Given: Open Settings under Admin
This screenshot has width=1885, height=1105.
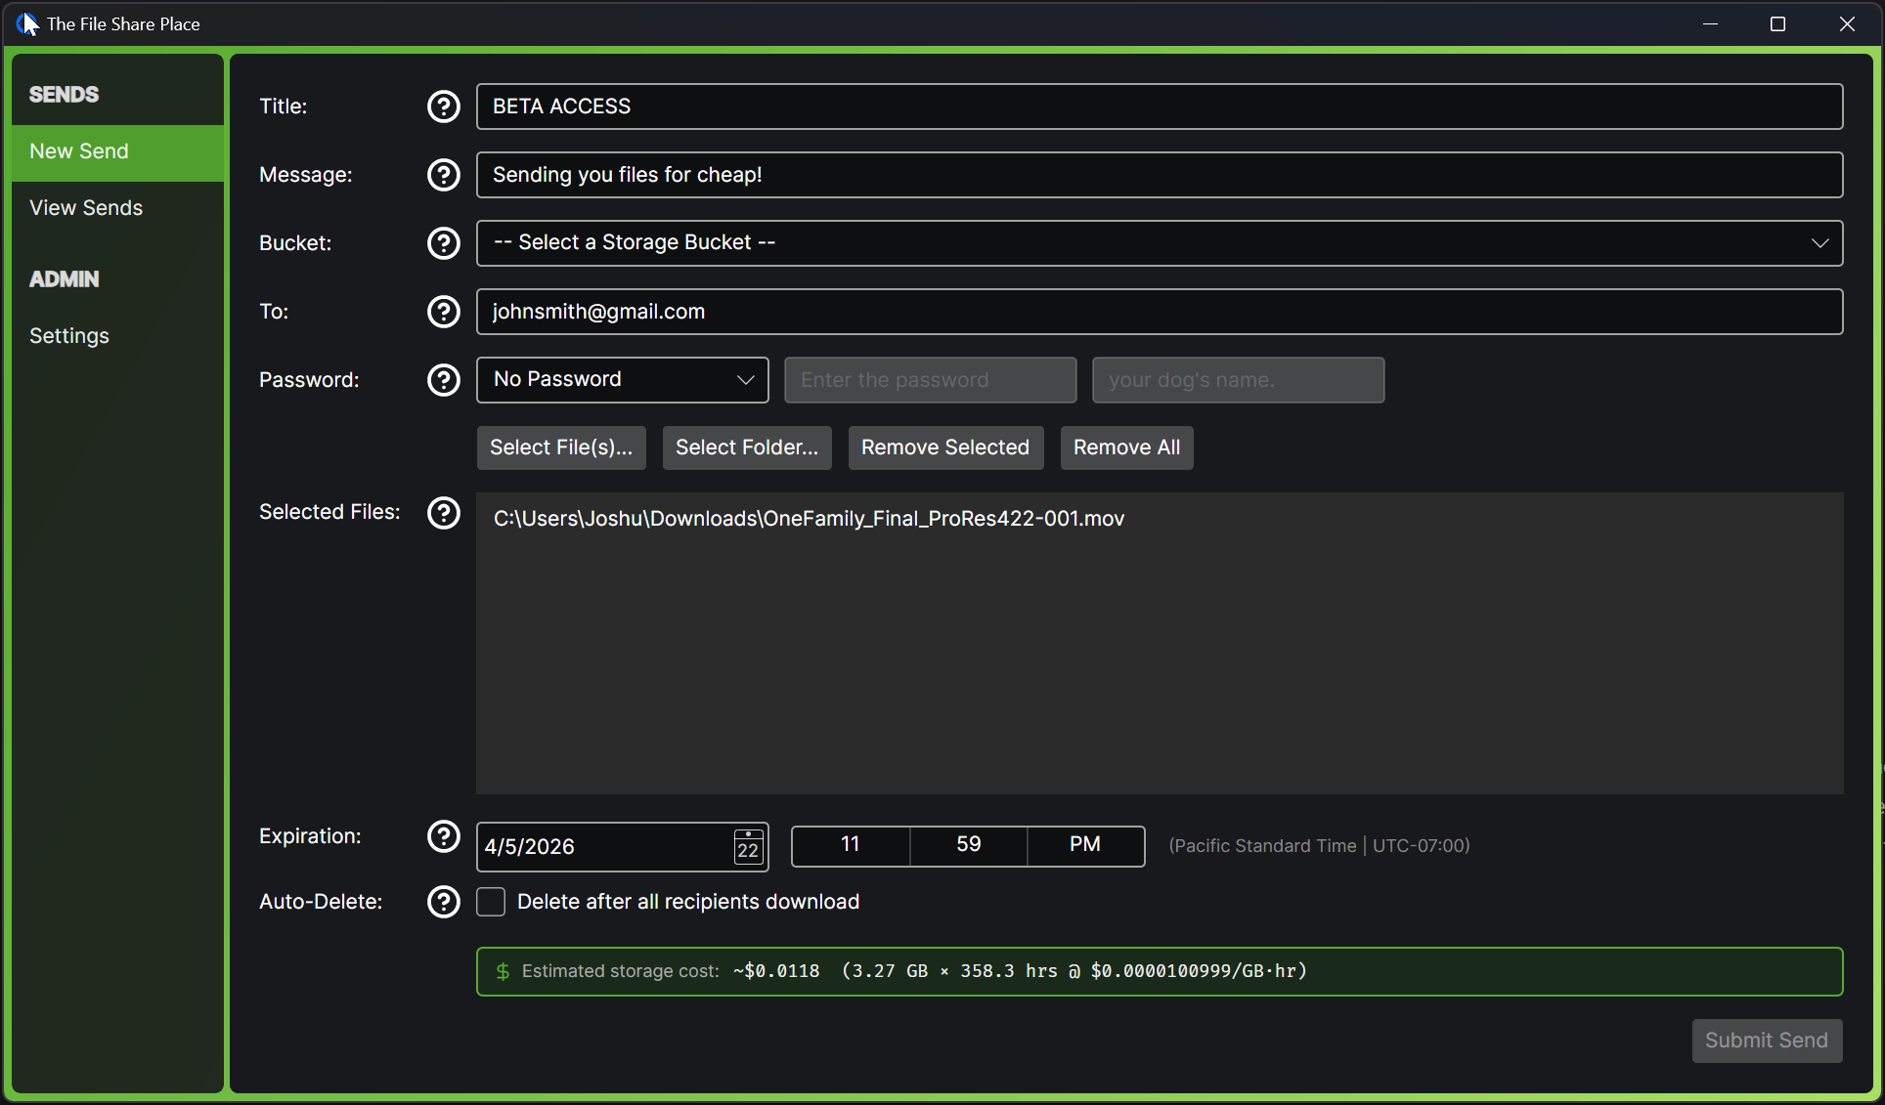Looking at the screenshot, I should click(x=68, y=335).
